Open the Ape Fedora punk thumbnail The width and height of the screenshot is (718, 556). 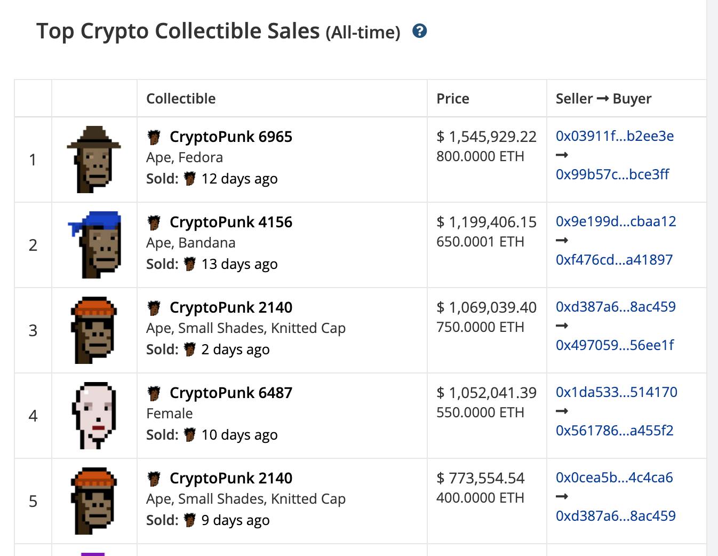94,160
